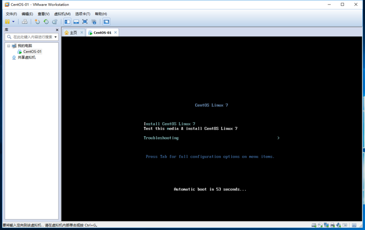
Task: Maximize the VMware Workstation window
Action: click(x=343, y=5)
